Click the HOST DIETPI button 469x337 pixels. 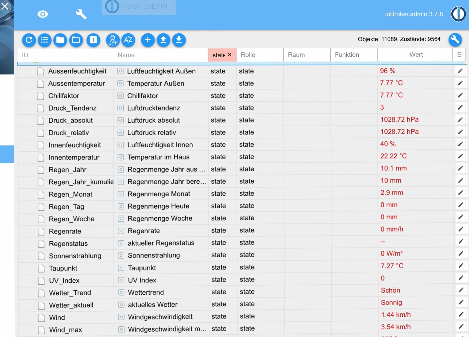[139, 7]
